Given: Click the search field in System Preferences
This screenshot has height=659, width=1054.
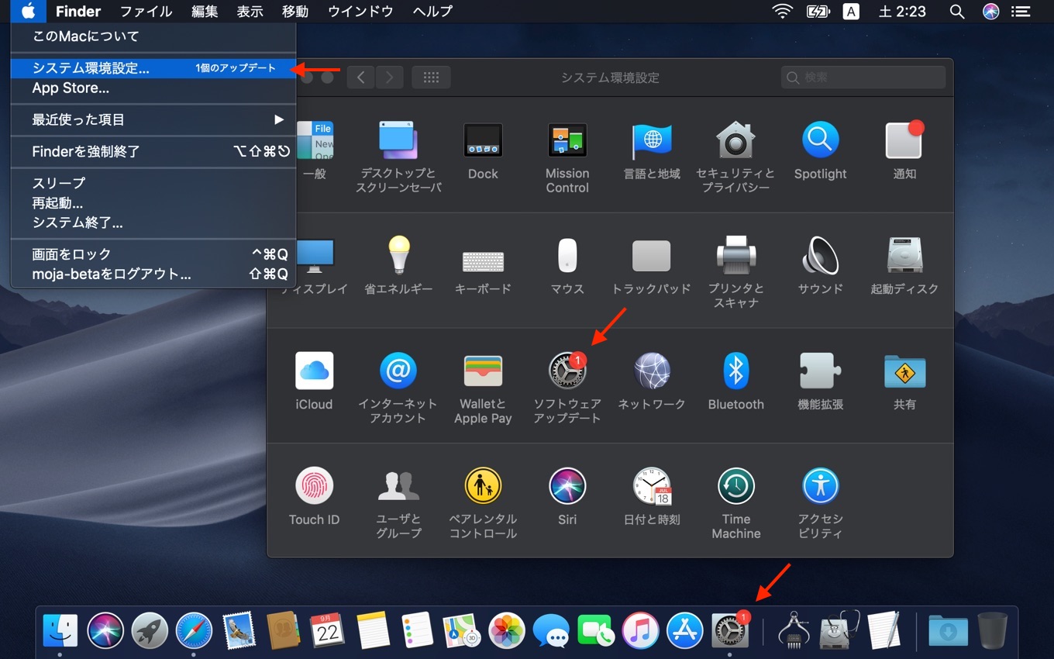Looking at the screenshot, I should [863, 78].
